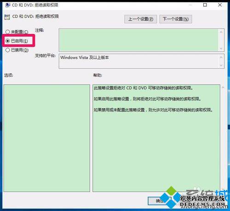Image resolution: width=230 pixels, height=211 pixels.
Task: Click the Windows Vista supported platform field
Action: [138, 61]
